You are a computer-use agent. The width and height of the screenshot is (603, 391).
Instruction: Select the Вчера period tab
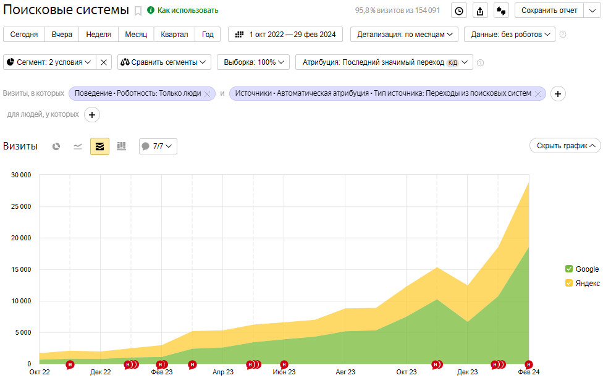tap(62, 34)
